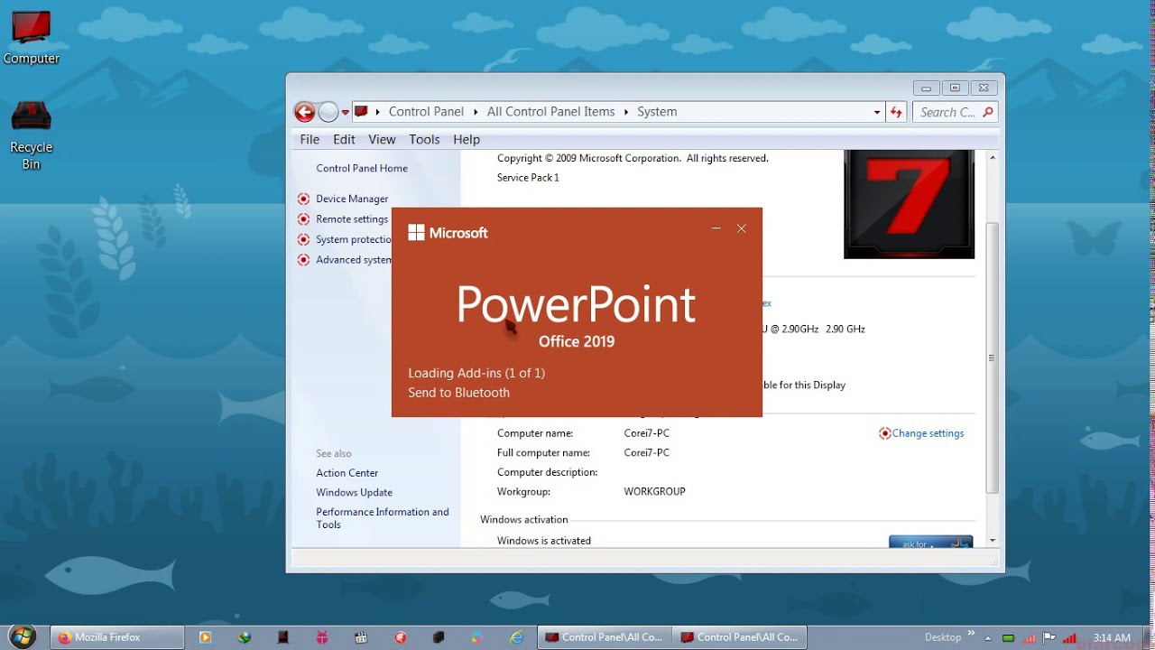Open the Recycle Bin desktop icon

(31, 135)
